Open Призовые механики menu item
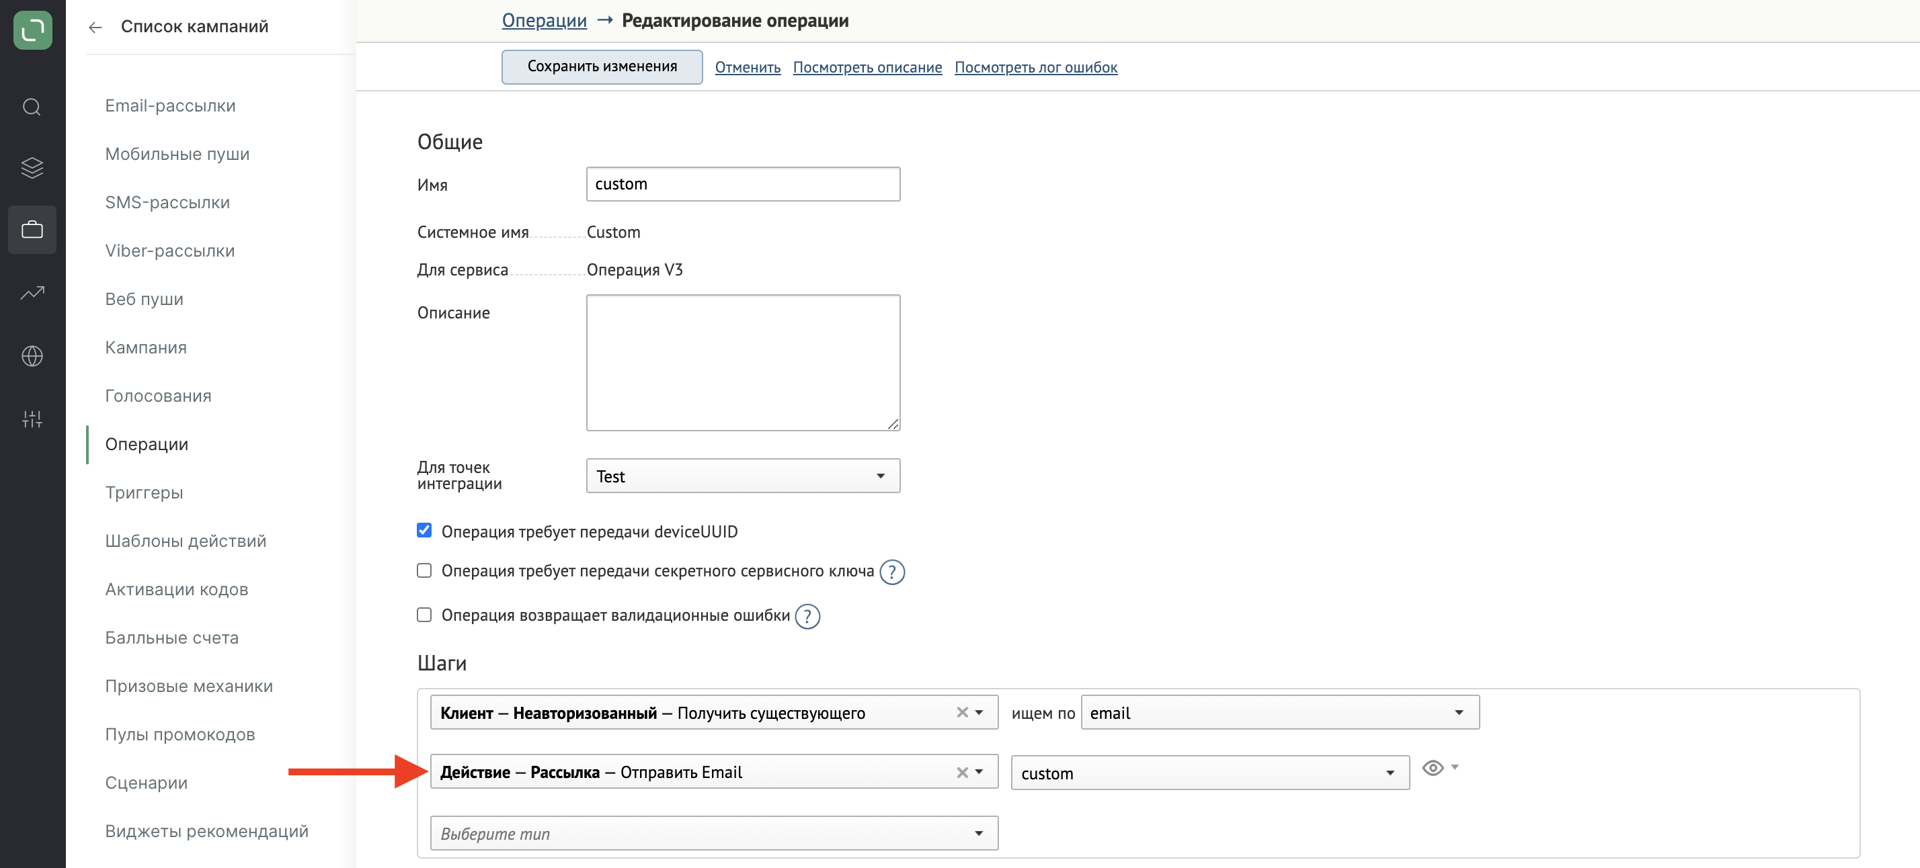The height and width of the screenshot is (868, 1920). point(190,687)
